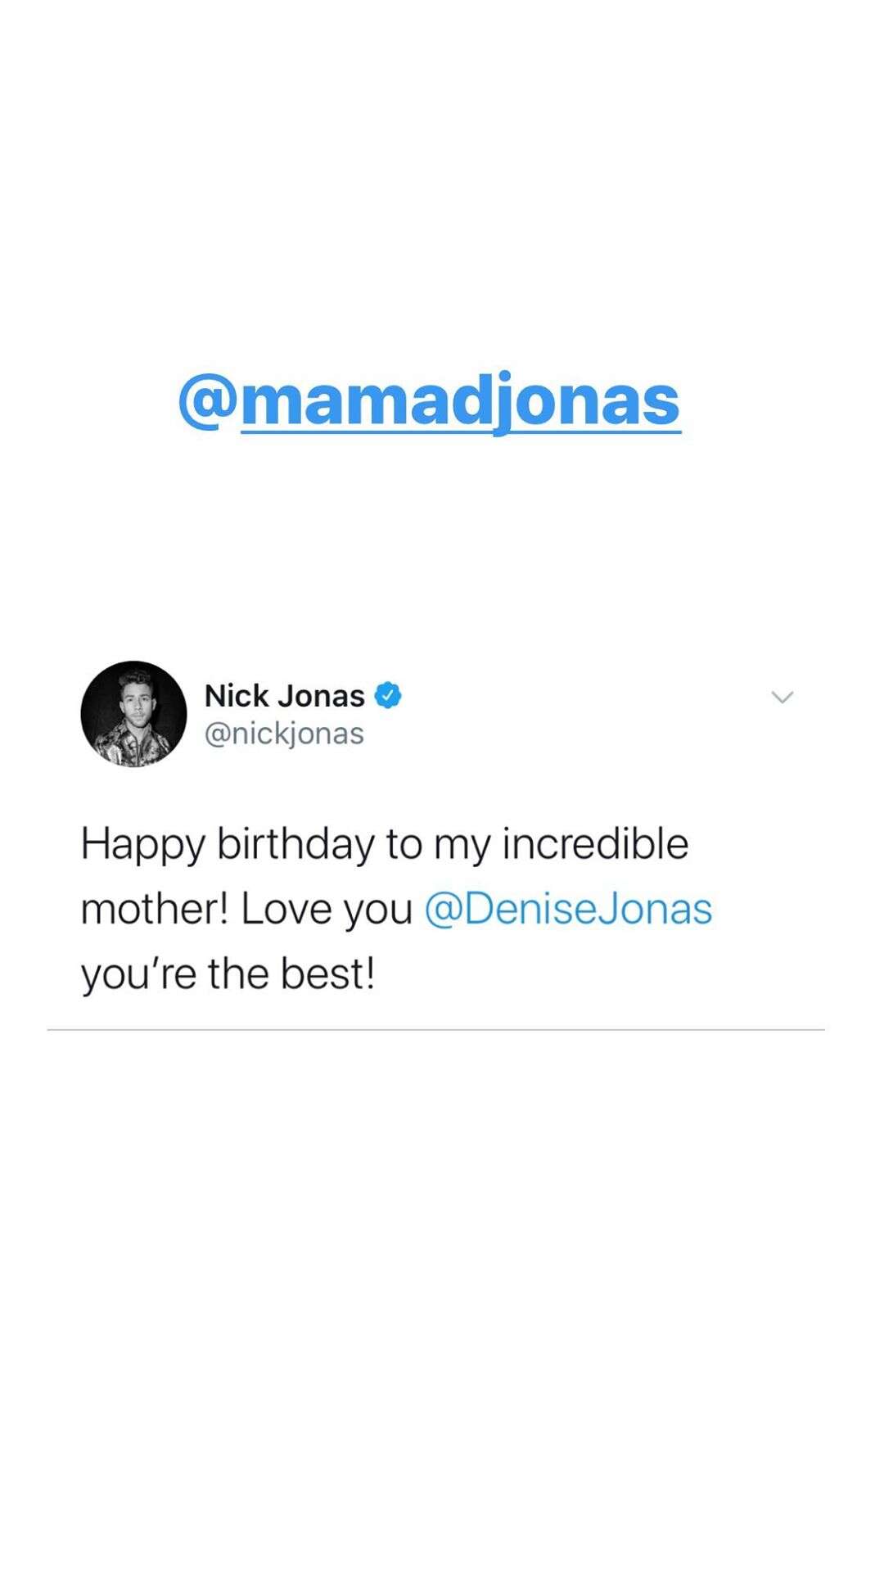Tap the word "birthday" in the tweet

[295, 843]
